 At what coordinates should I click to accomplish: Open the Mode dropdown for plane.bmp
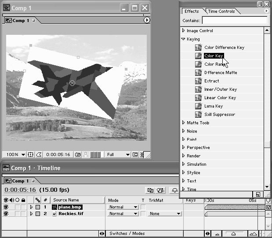pos(123,207)
